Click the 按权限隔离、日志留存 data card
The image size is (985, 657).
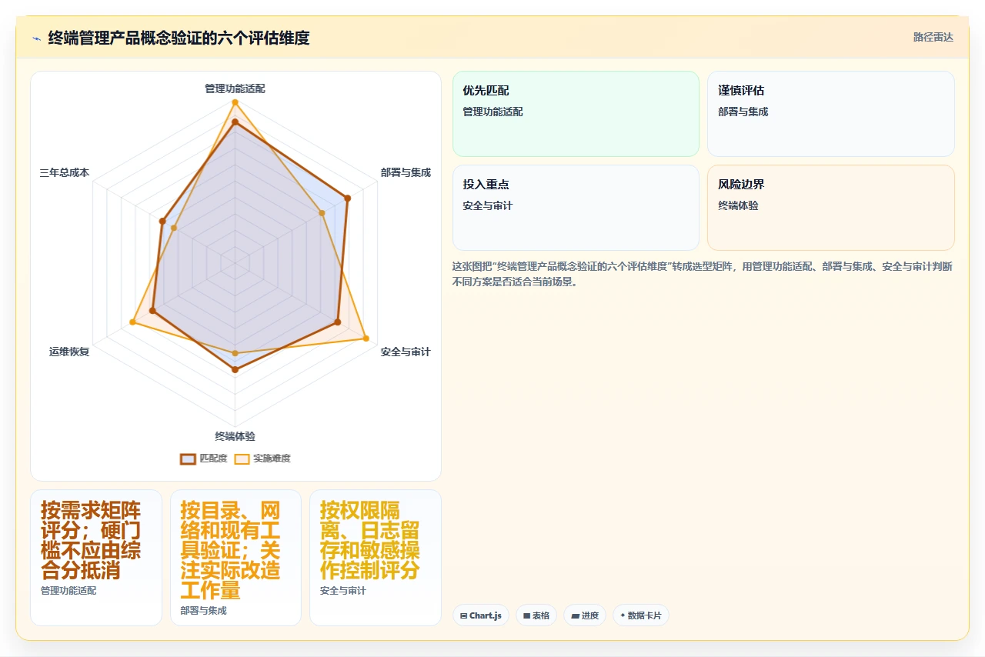[x=376, y=558]
